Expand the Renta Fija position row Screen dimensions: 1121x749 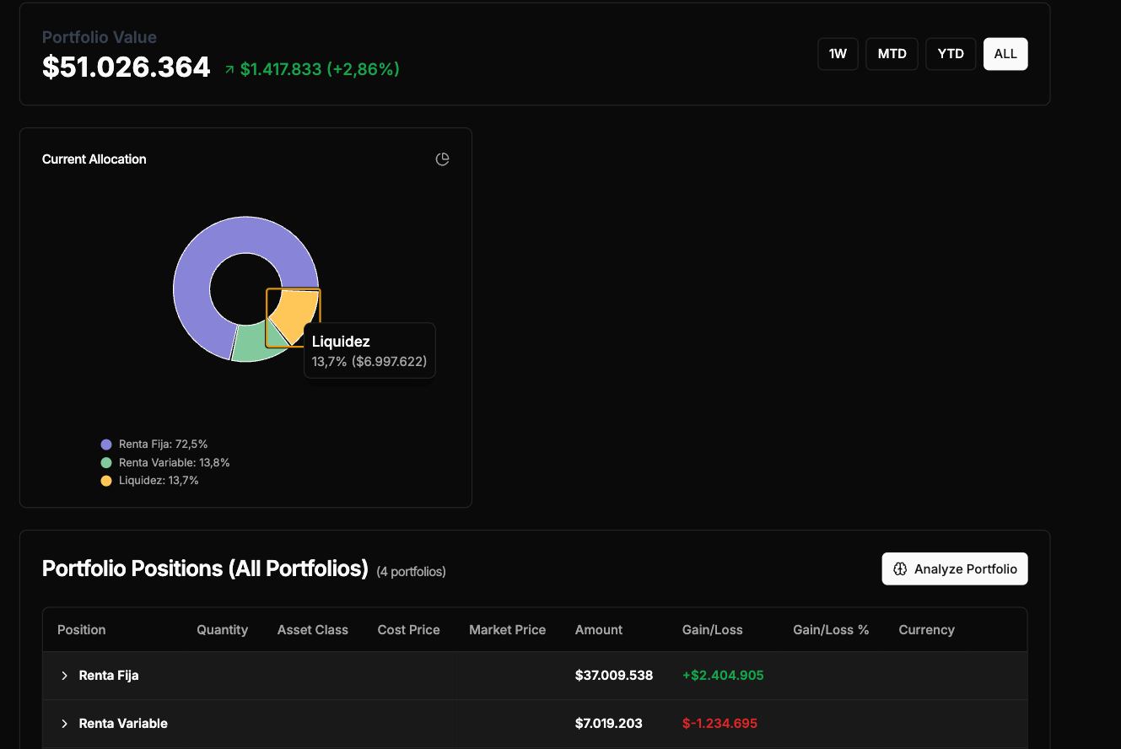tap(64, 675)
